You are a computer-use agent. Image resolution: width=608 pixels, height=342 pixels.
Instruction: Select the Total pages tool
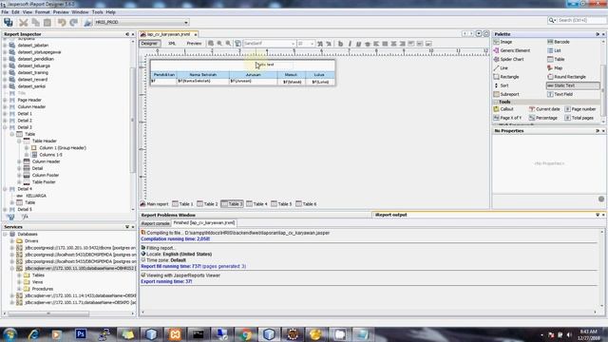(x=579, y=118)
